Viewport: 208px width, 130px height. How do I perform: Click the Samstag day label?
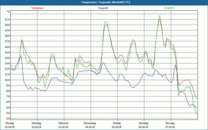[144, 123]
